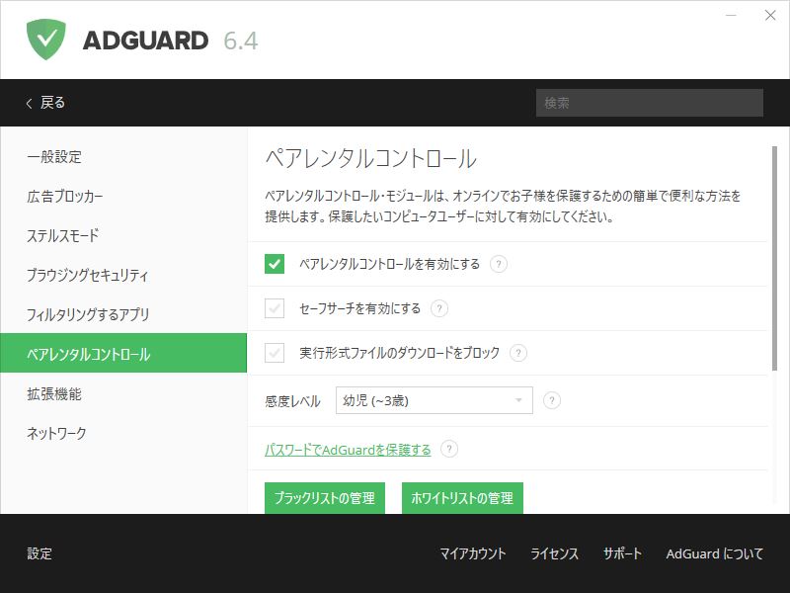The width and height of the screenshot is (790, 593).
Task: Open help icon for セーフサーチを有効にする
Action: point(438,308)
